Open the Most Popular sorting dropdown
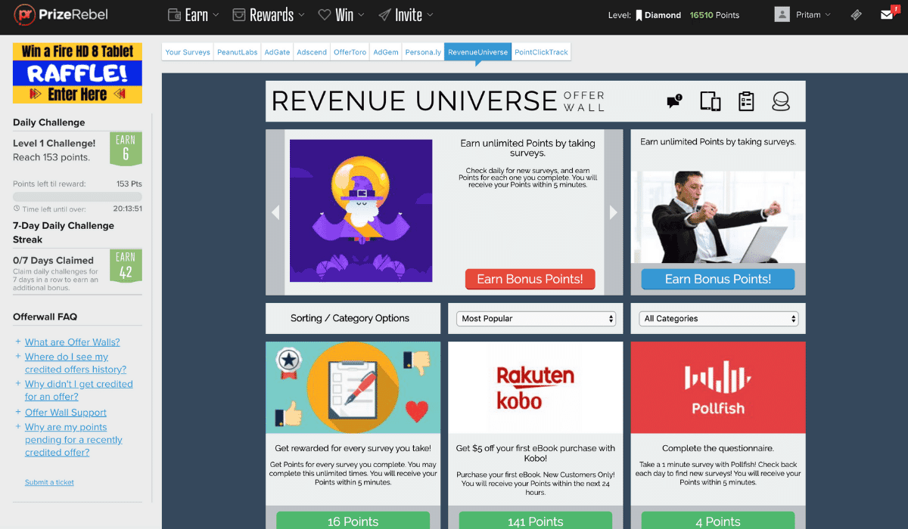Screen dimensions: 908x529 tap(536, 318)
